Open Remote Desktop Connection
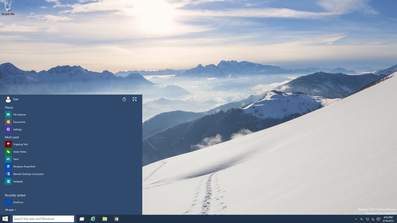Image resolution: width=397 pixels, height=223 pixels. pyautogui.click(x=25, y=174)
